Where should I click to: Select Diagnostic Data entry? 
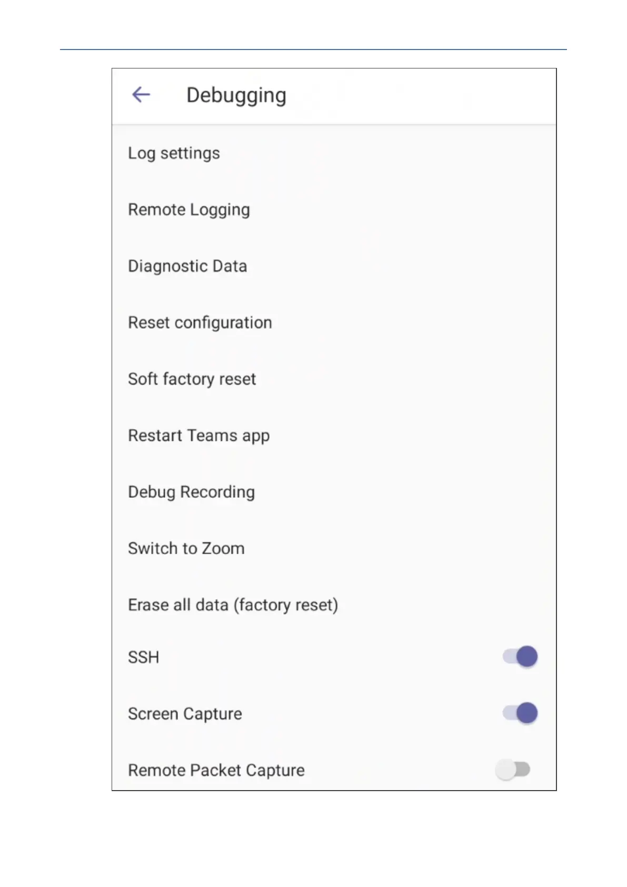(x=187, y=266)
